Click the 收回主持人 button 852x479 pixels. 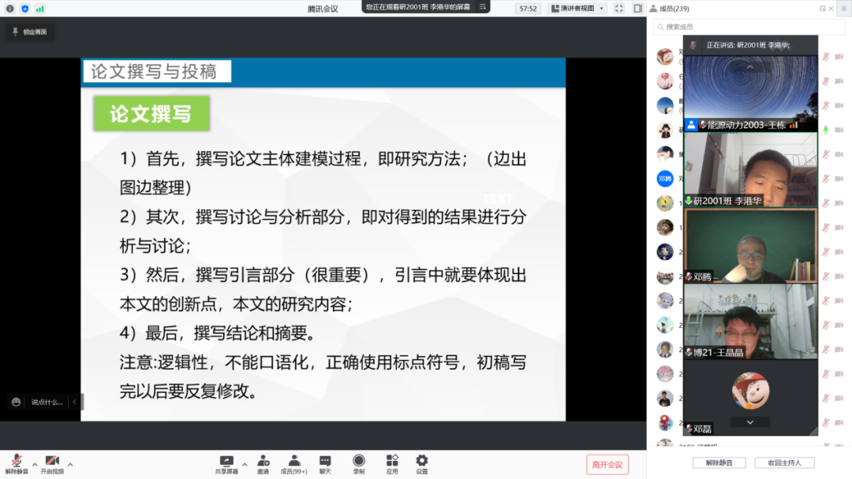(x=784, y=462)
